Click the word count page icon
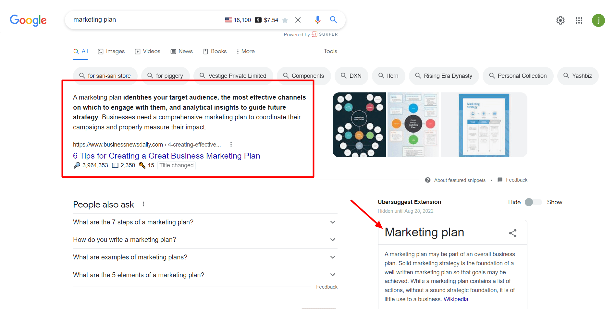Image resolution: width=616 pixels, height=309 pixels. pyautogui.click(x=115, y=165)
